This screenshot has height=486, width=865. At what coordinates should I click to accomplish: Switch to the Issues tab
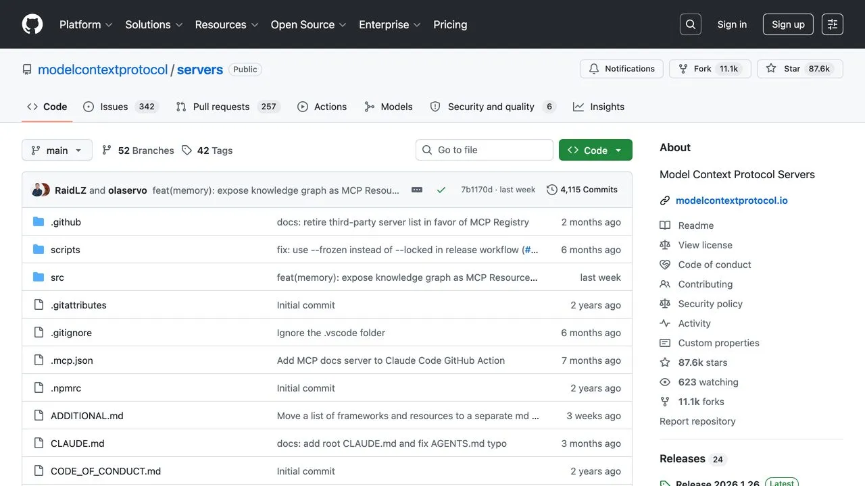[120, 107]
